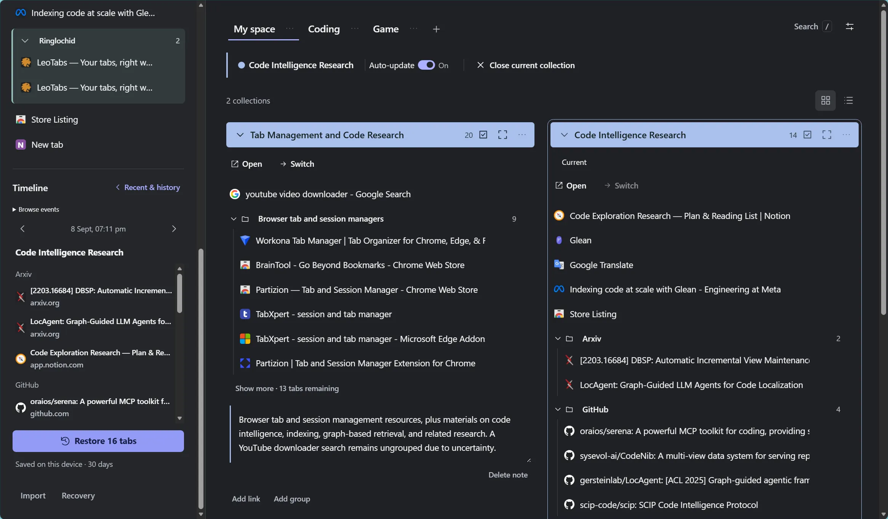Click Delete note
The width and height of the screenshot is (888, 519).
pyautogui.click(x=508, y=475)
